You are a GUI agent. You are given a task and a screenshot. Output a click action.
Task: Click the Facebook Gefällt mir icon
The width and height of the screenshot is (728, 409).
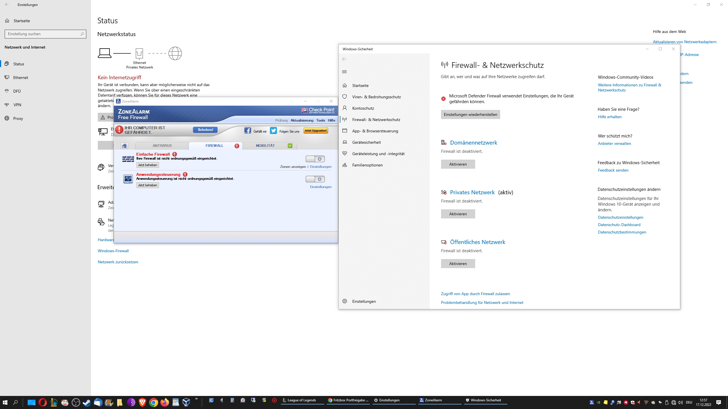pyautogui.click(x=248, y=131)
